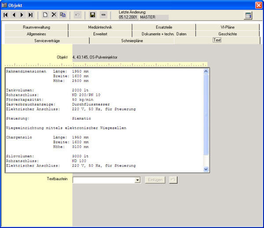
Task: Copy the record using the duplicate icon
Action: pos(63,15)
